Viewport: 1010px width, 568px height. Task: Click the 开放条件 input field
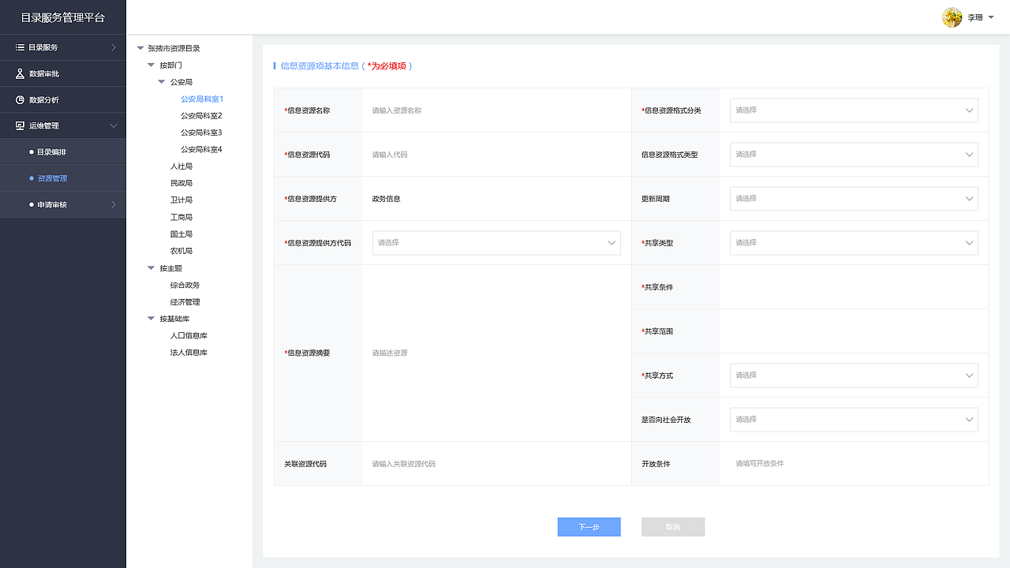pyautogui.click(x=854, y=464)
